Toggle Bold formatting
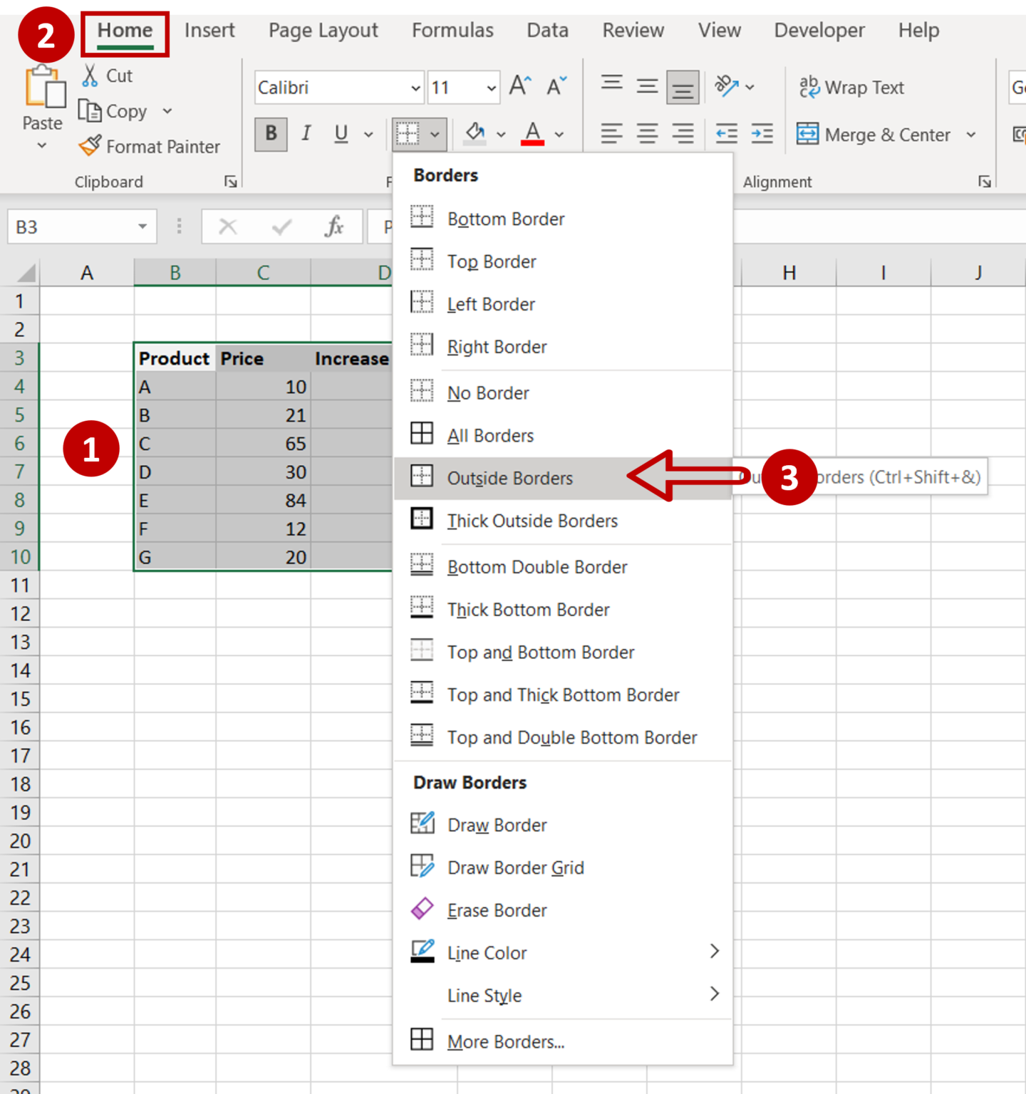Image resolution: width=1026 pixels, height=1094 pixels. 271,134
